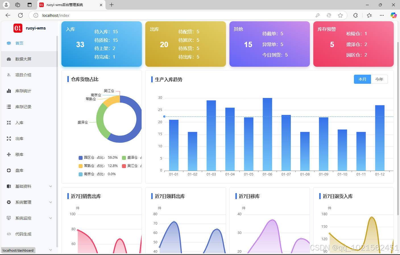This screenshot has height=255, width=400.
Task: Expand the 基础资料 submenu chevron
Action: tap(51, 186)
